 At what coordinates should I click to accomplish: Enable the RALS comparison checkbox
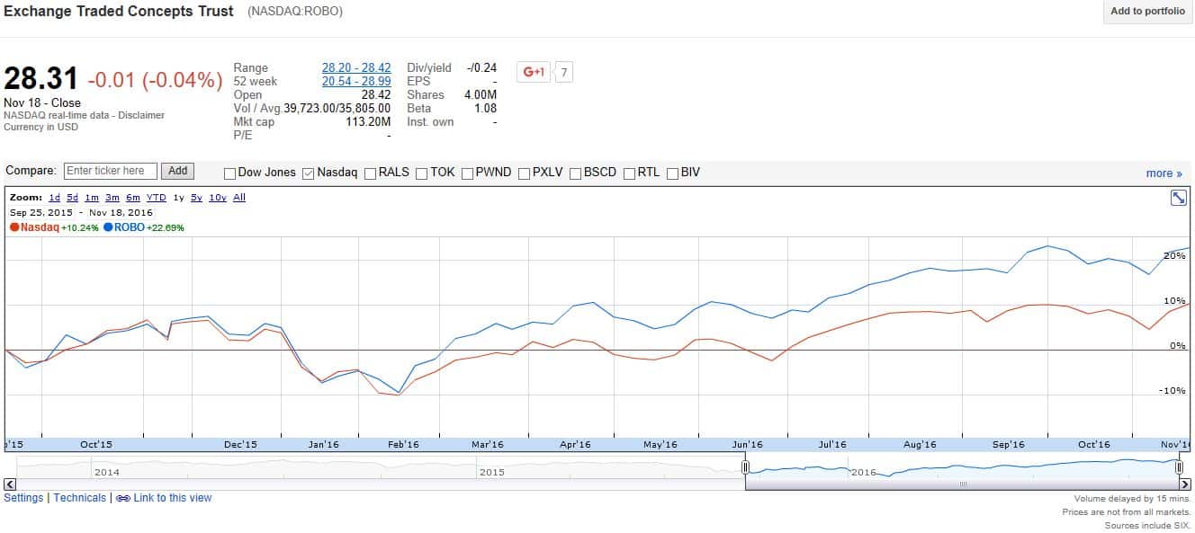coord(370,173)
